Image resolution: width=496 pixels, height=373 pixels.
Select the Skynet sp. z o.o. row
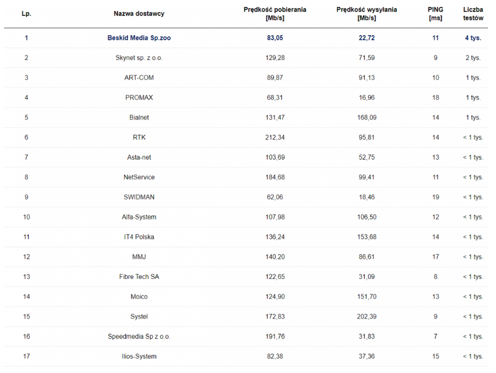(139, 58)
